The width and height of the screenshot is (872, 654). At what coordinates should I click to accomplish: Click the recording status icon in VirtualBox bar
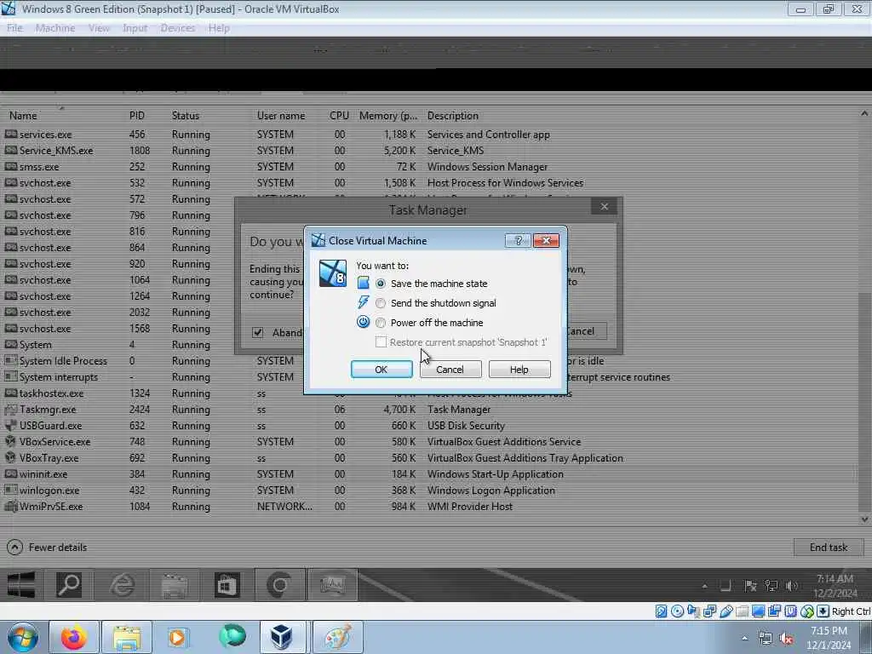pyautogui.click(x=774, y=611)
